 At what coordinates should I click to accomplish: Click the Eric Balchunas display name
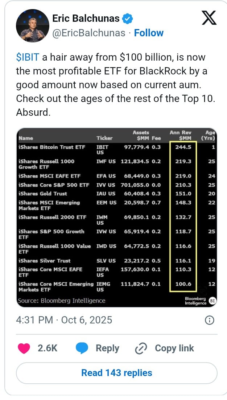tap(86, 18)
